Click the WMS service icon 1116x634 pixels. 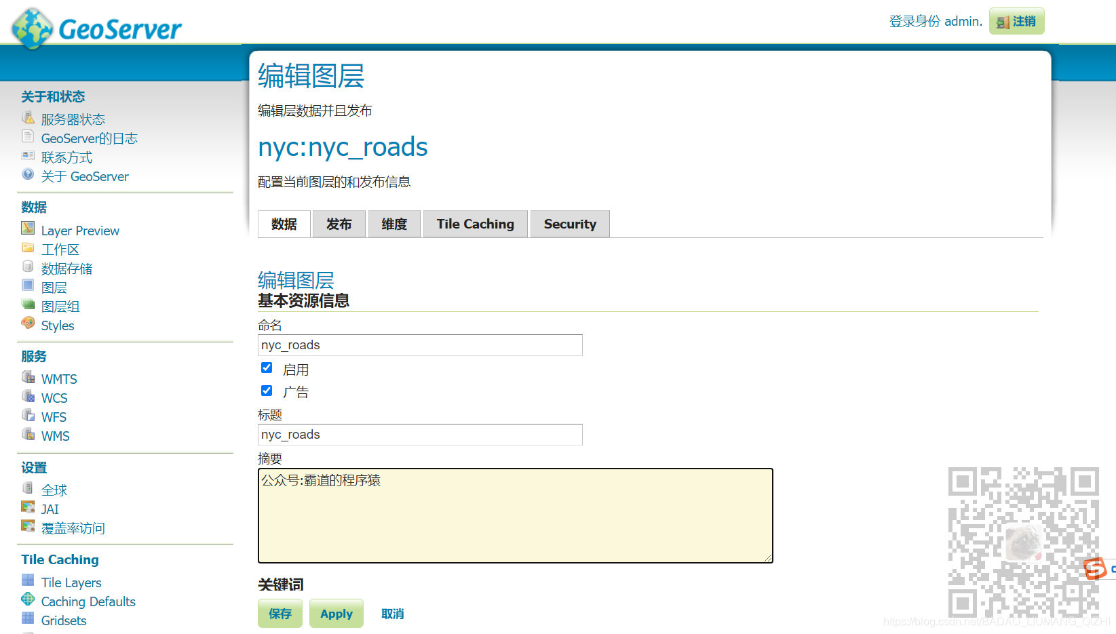pyautogui.click(x=28, y=434)
